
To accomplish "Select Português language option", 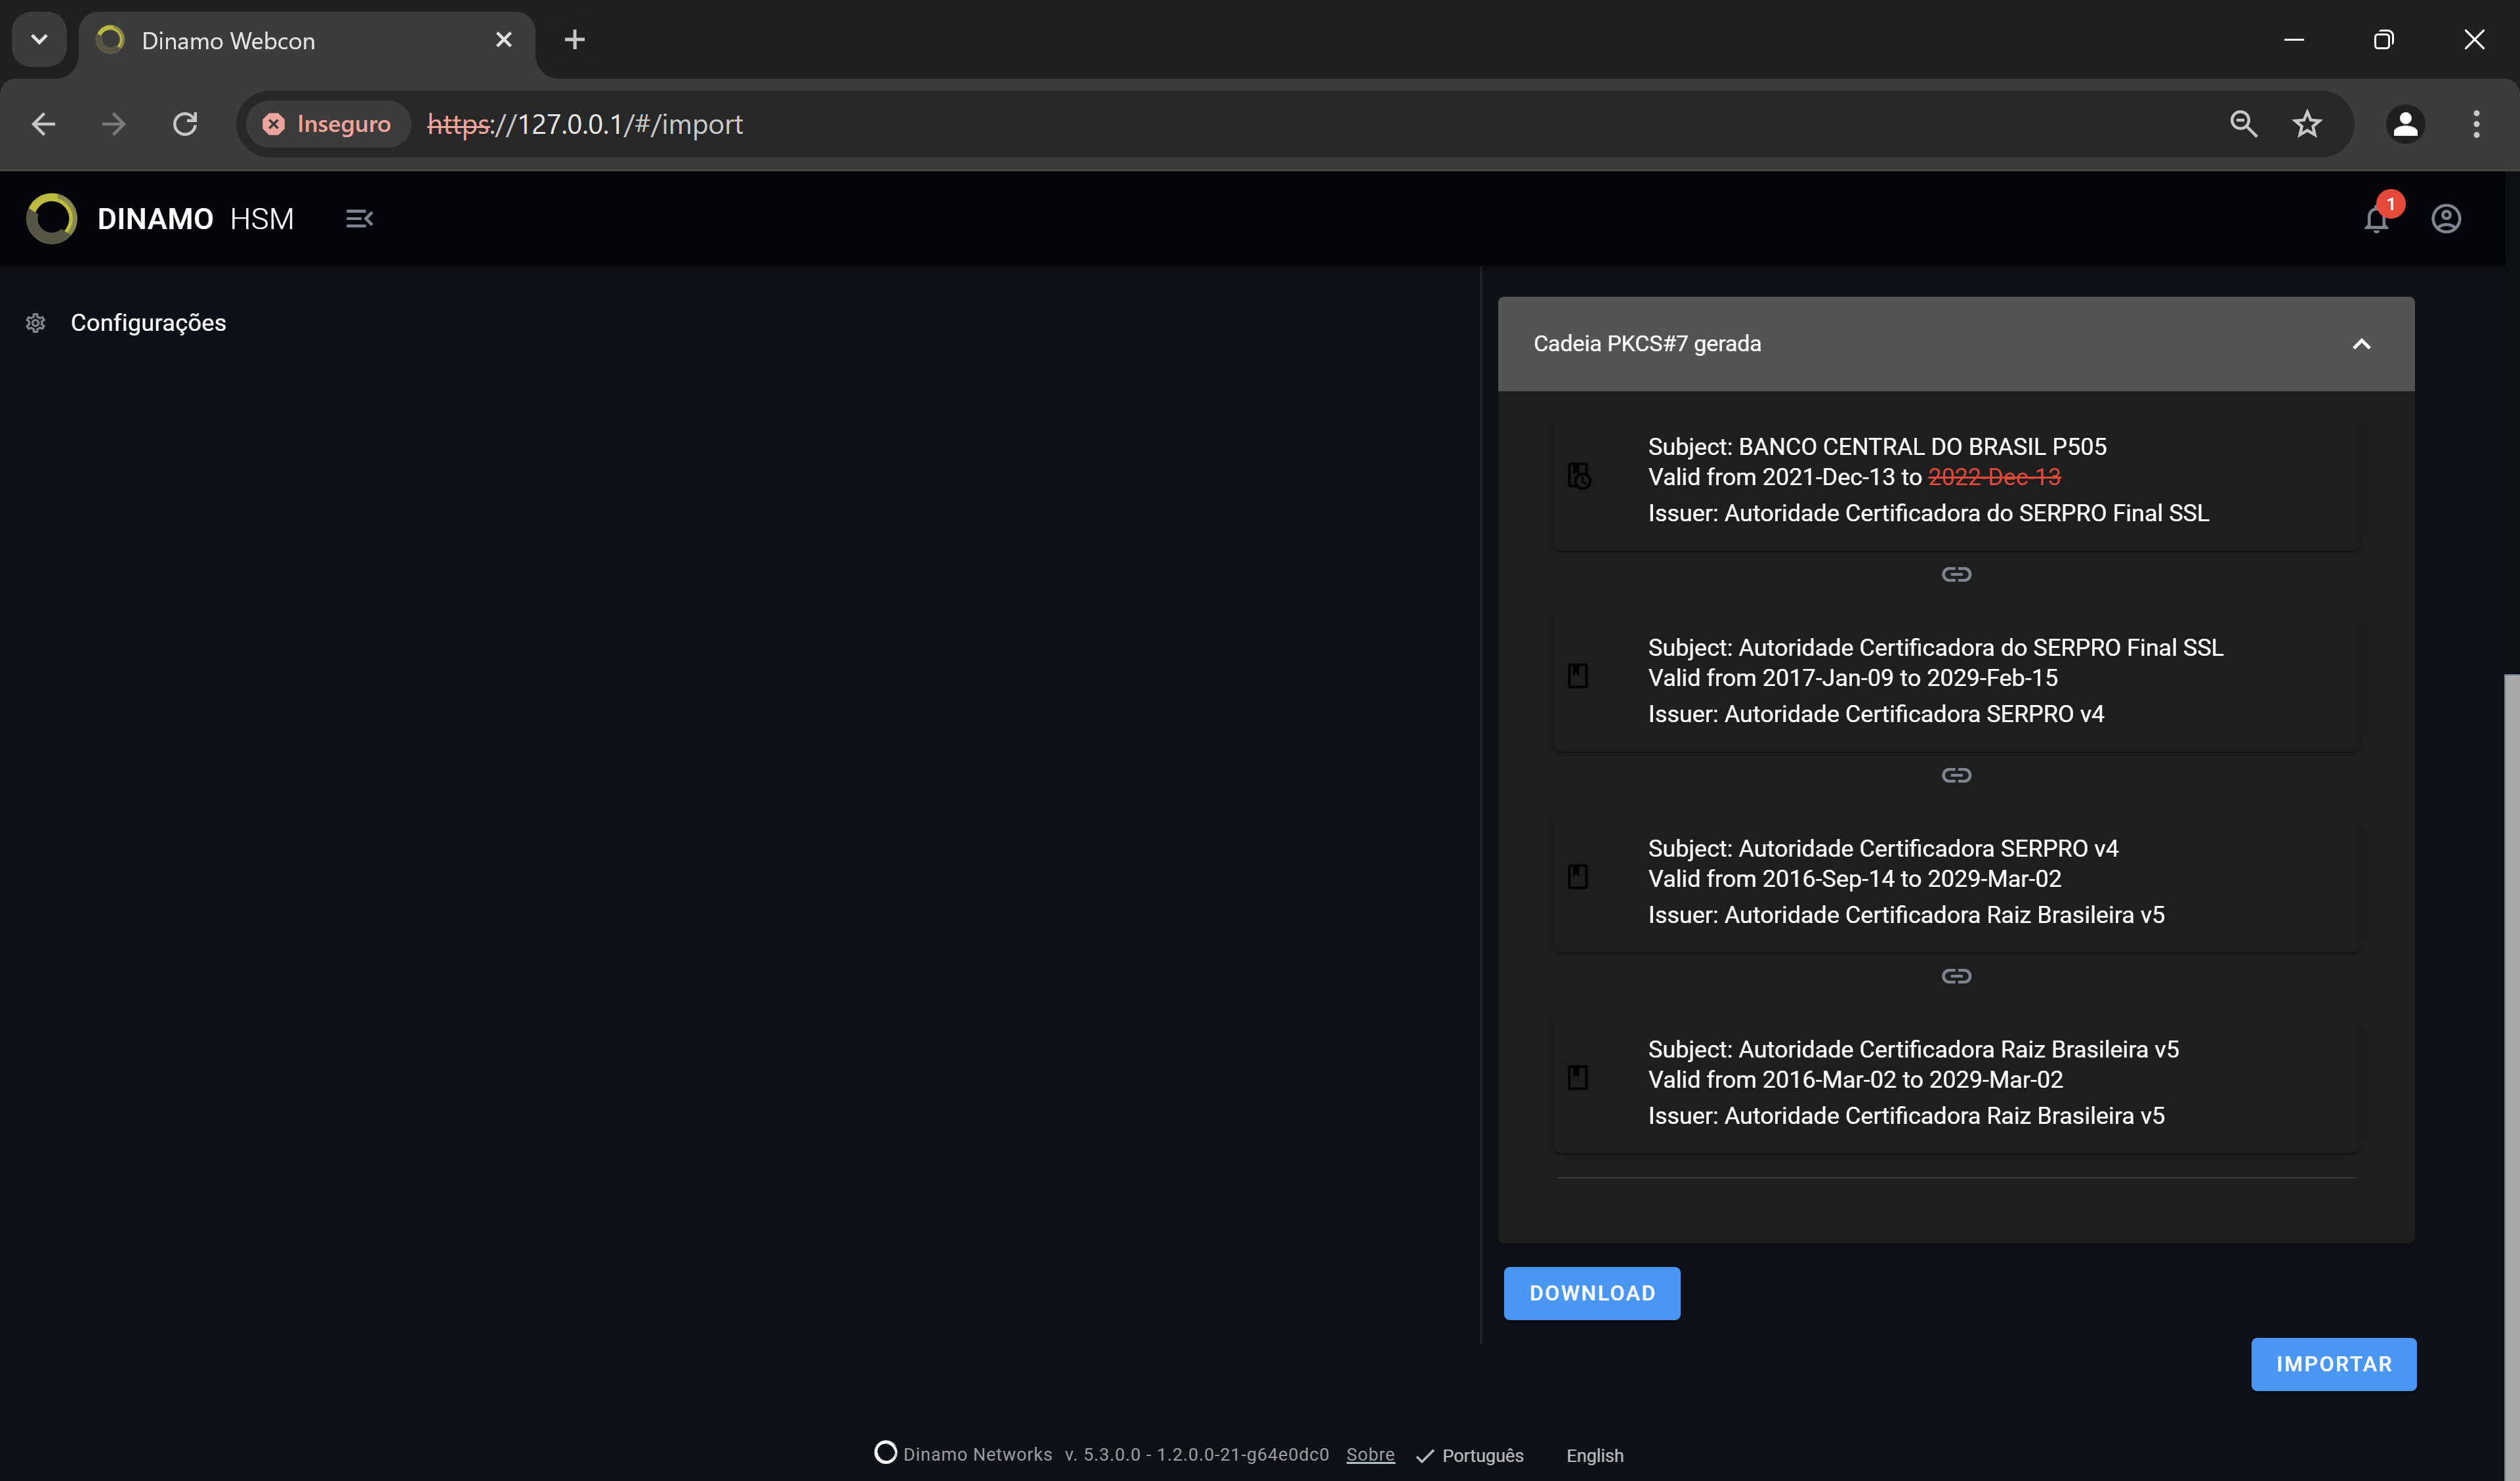I will click(1470, 1456).
